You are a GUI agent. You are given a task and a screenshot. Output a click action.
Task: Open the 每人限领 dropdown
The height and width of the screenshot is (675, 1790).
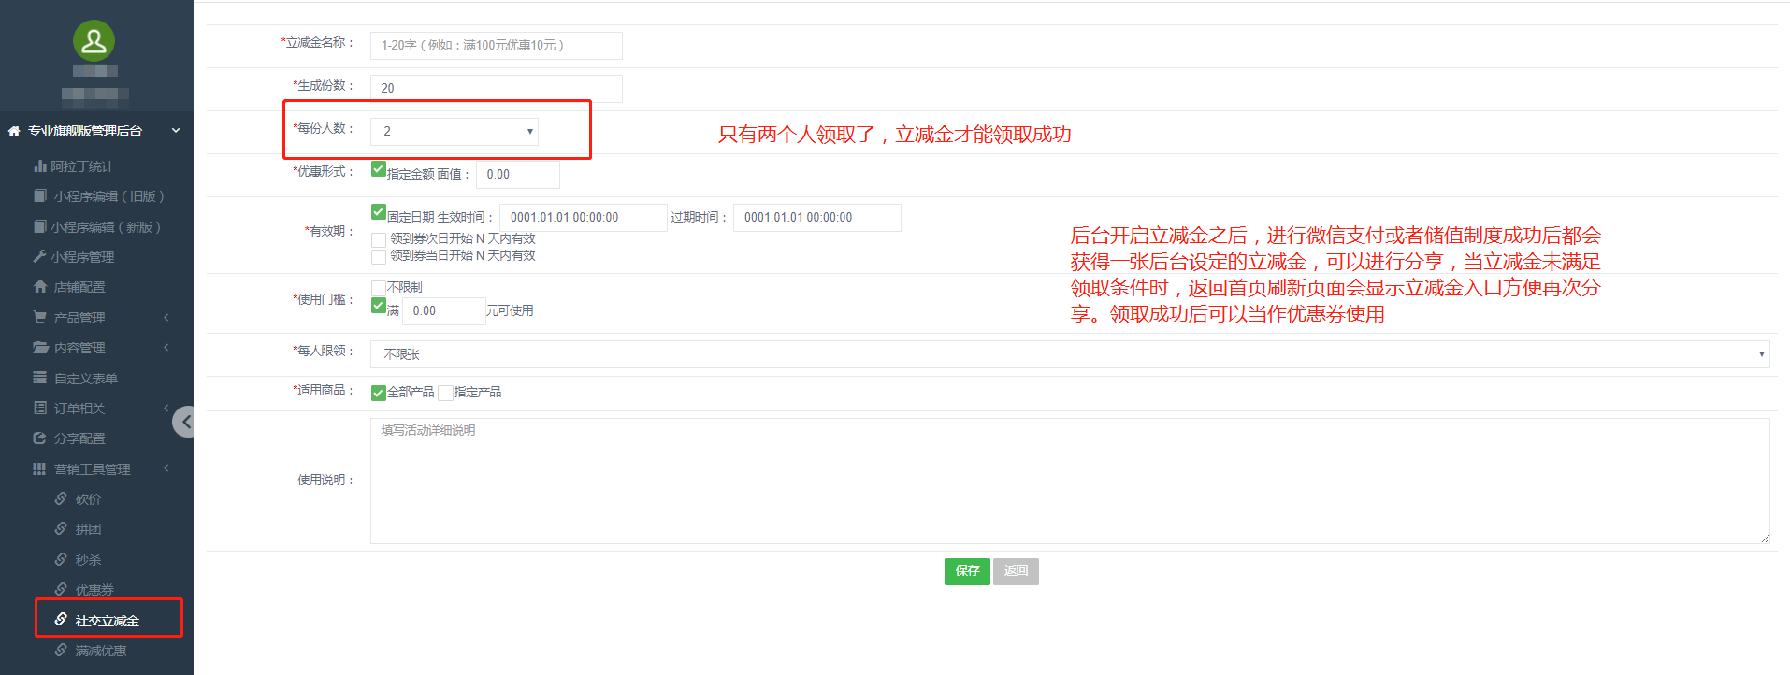pyautogui.click(x=1069, y=354)
